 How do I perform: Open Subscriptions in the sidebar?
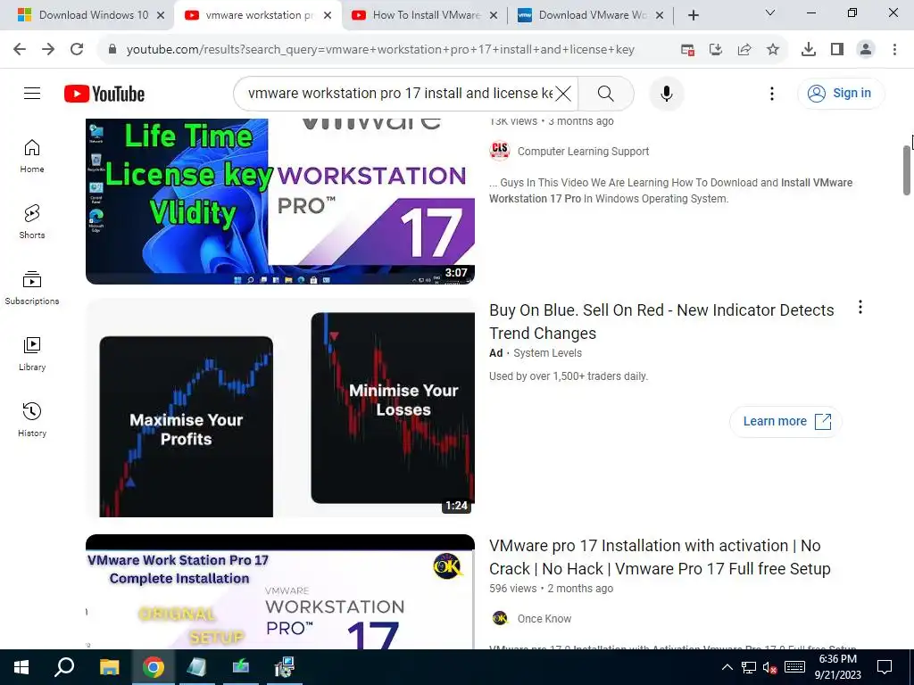[32, 288]
